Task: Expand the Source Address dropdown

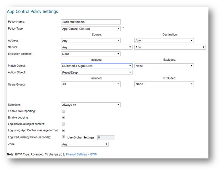Action: point(90,41)
